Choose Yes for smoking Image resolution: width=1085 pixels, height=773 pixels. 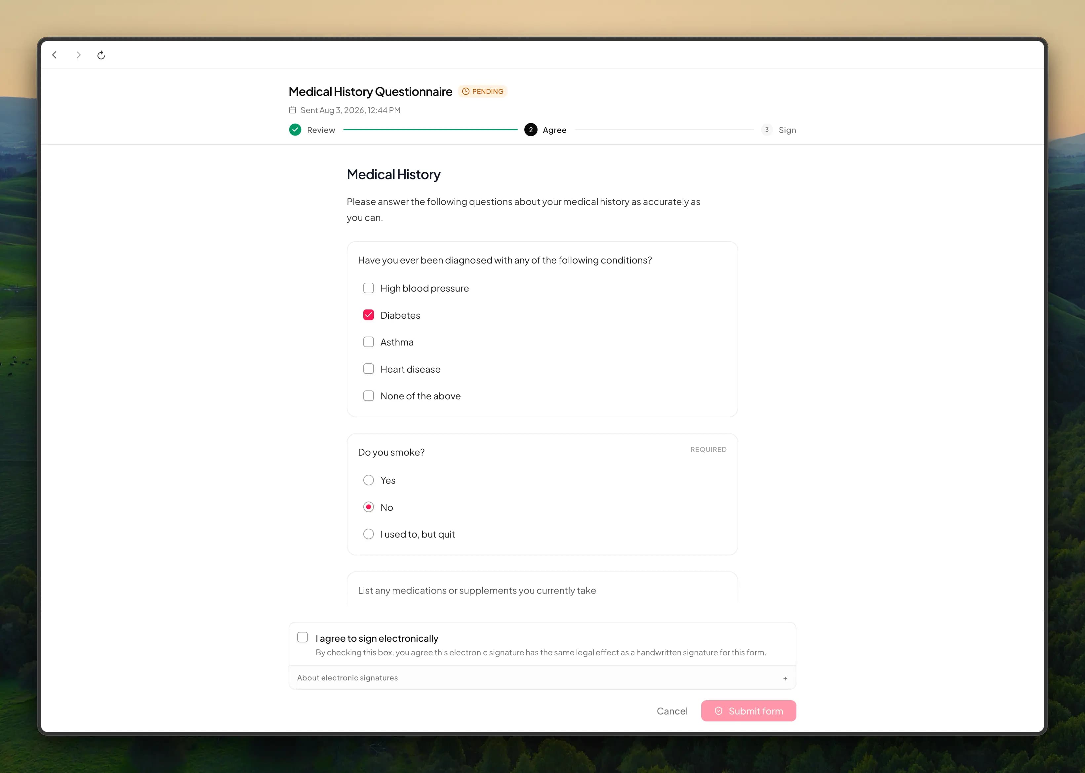point(368,480)
